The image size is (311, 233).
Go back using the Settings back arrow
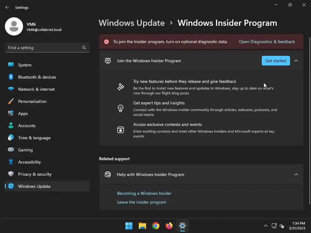pyautogui.click(x=7, y=7)
